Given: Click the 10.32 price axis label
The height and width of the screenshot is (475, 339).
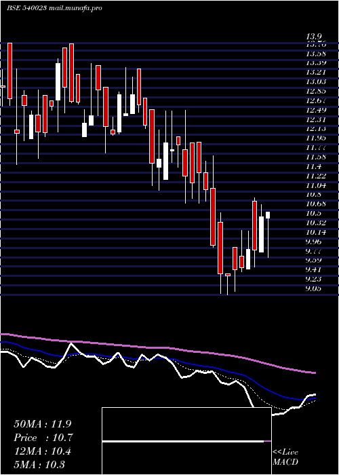Looking at the screenshot, I should click(316, 223).
